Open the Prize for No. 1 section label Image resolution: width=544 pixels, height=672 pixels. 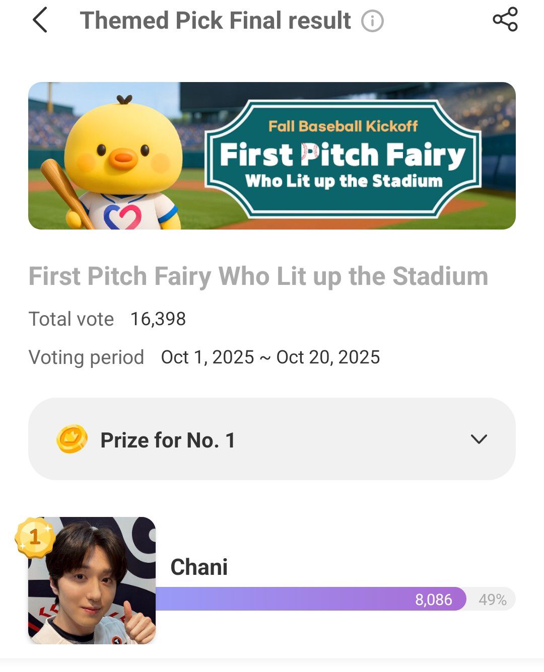click(x=168, y=440)
